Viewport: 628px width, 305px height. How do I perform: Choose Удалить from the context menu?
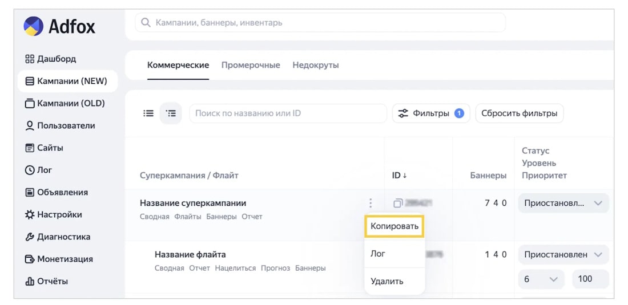pos(387,281)
